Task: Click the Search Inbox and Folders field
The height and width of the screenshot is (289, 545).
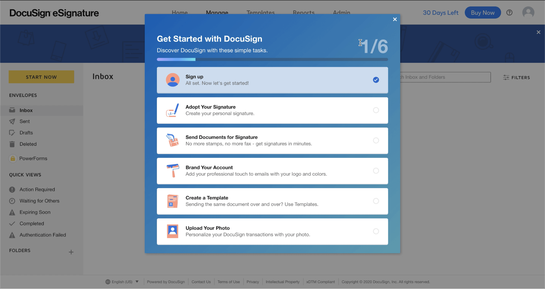Action: [x=445, y=77]
